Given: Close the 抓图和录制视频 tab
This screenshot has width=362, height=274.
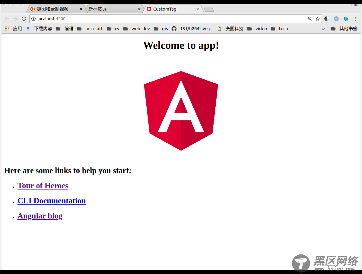Looking at the screenshot, I should [x=81, y=9].
